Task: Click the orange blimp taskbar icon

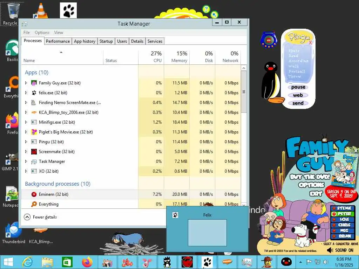Action: 227,262
